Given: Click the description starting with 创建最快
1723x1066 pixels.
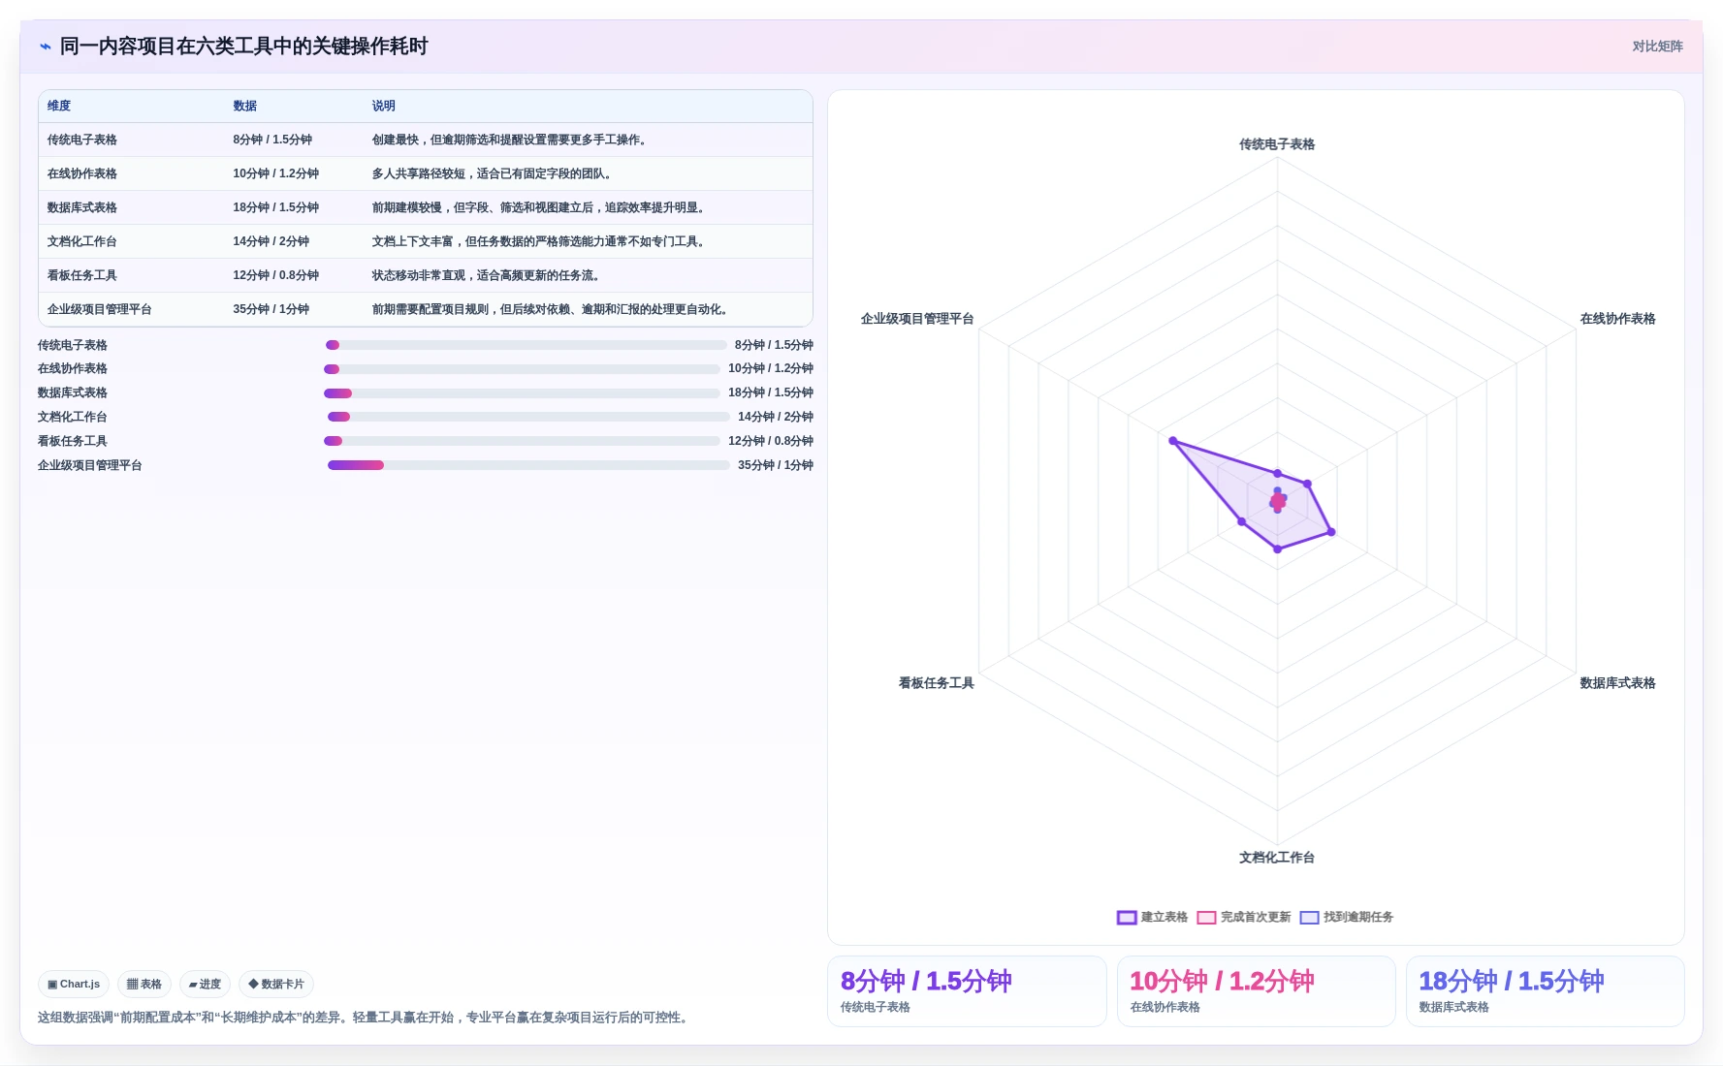Looking at the screenshot, I should point(509,140).
